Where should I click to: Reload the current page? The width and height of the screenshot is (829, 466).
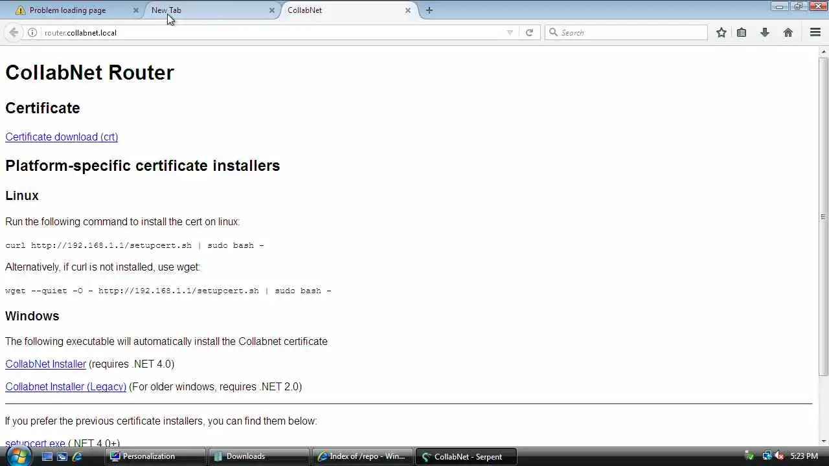click(x=529, y=32)
